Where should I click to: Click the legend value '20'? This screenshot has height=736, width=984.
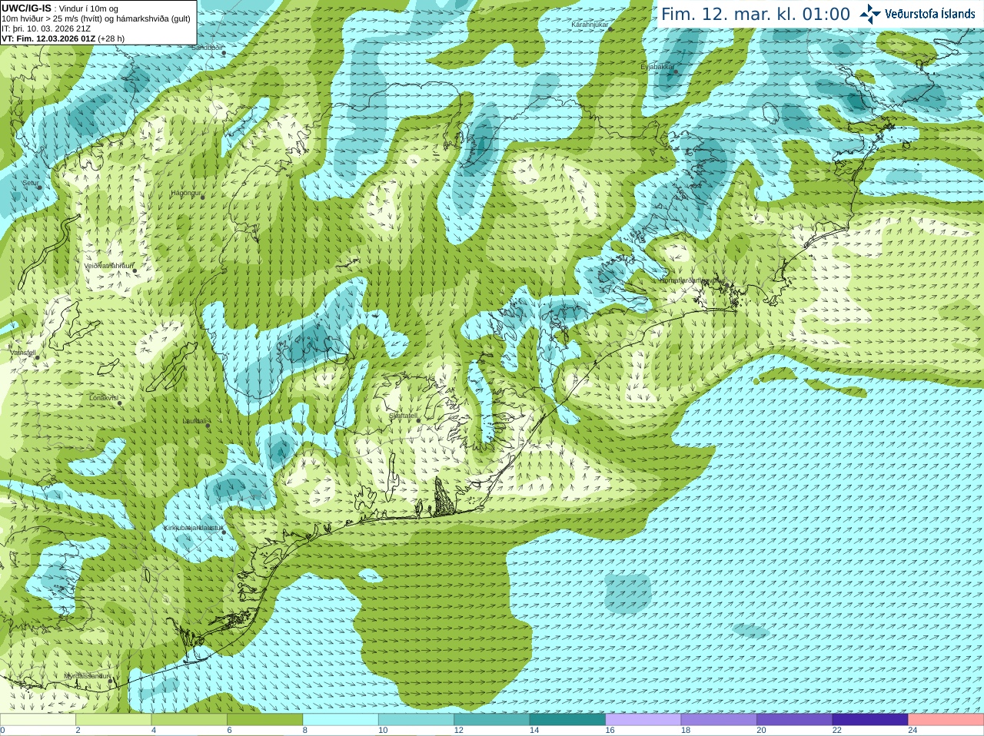pos(761,731)
